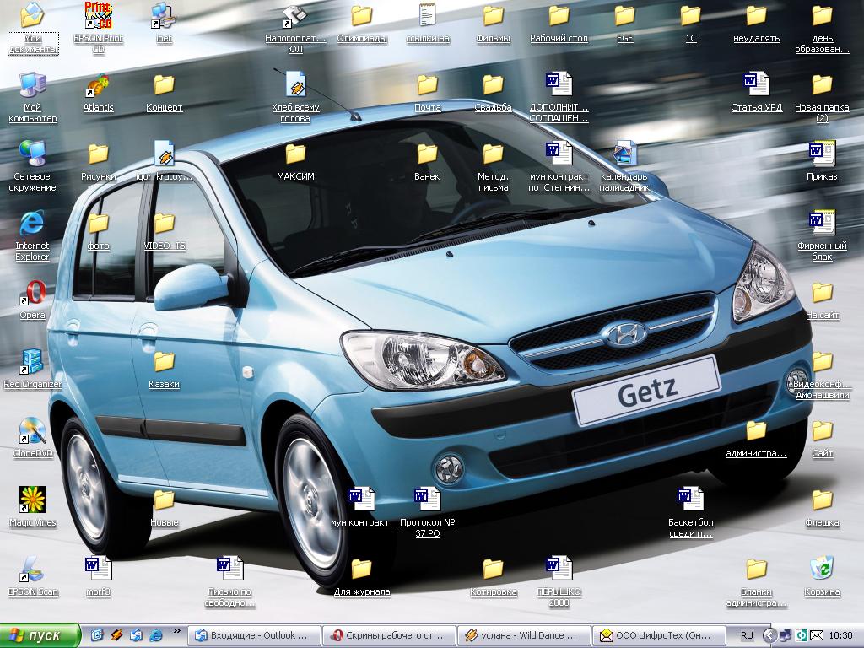Open the Magic Vines shortcut

(33, 507)
